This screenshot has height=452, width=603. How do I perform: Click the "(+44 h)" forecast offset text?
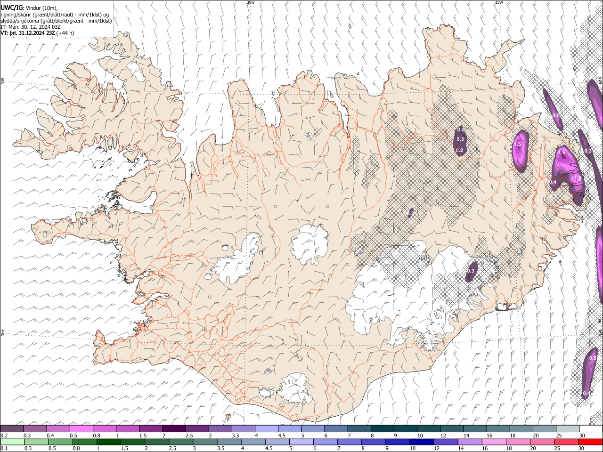point(65,33)
